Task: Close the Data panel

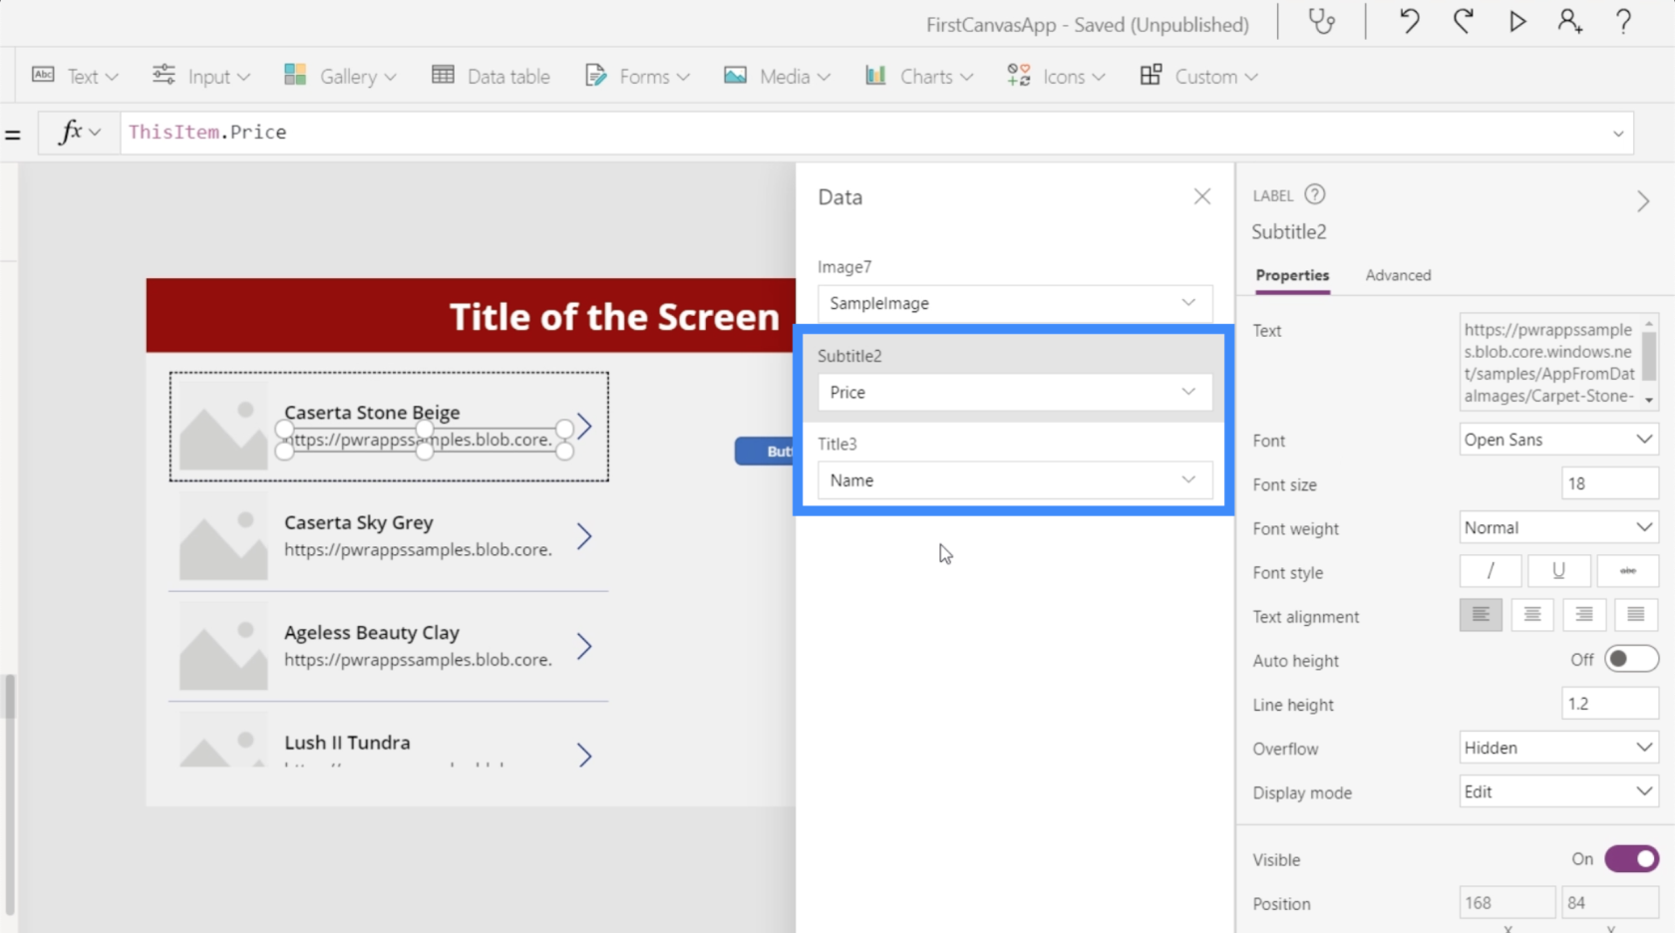Action: [x=1202, y=196]
